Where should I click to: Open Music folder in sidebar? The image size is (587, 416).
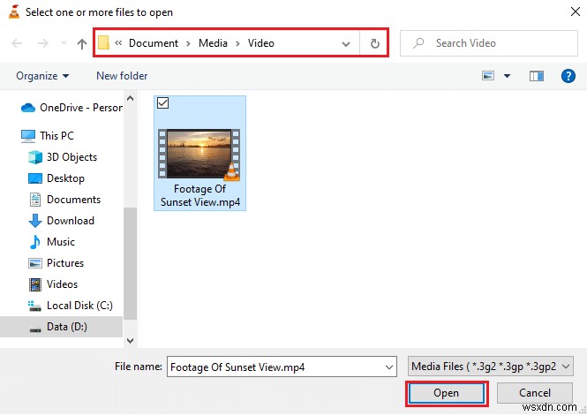[x=52, y=242]
